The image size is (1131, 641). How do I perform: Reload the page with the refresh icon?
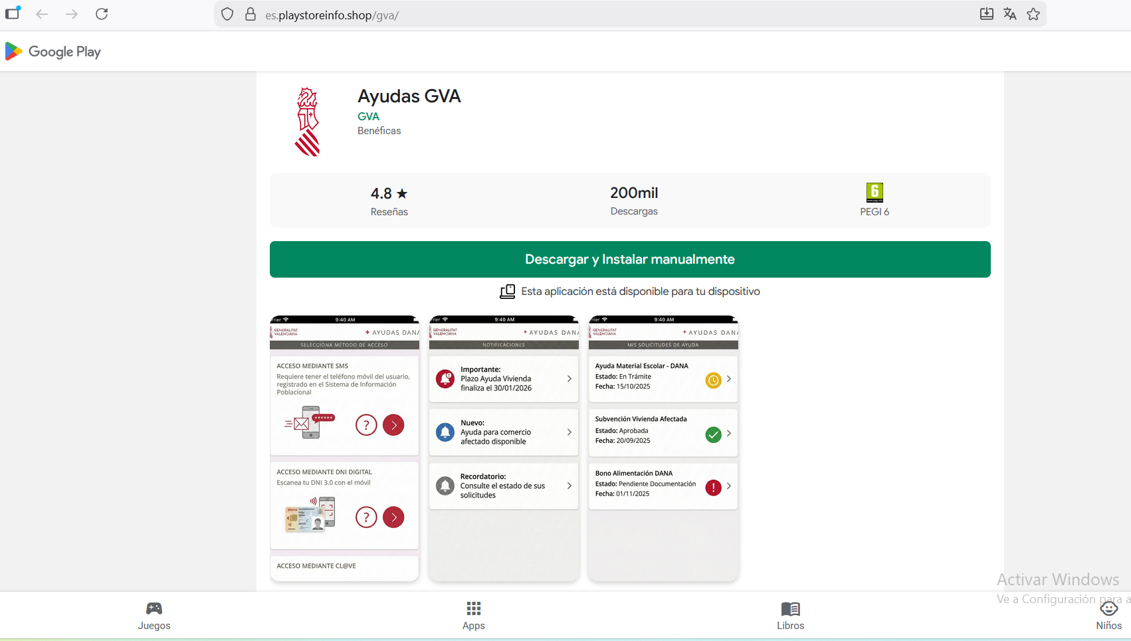pyautogui.click(x=102, y=14)
